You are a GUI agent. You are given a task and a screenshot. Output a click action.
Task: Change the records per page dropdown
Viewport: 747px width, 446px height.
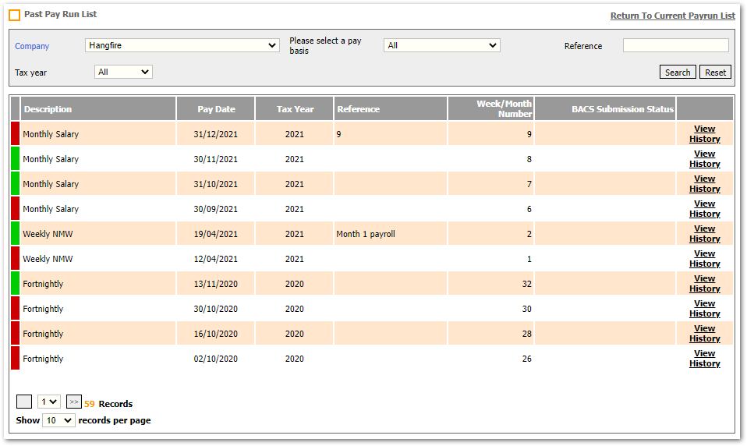(x=58, y=420)
